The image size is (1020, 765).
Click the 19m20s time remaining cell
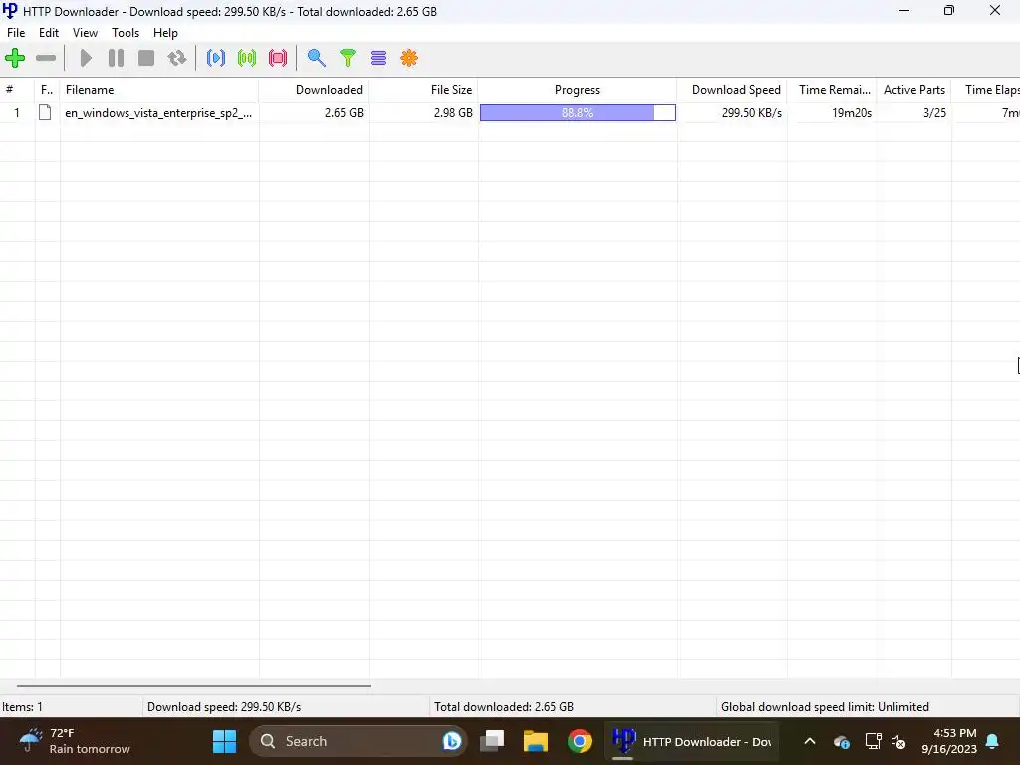pyautogui.click(x=832, y=112)
